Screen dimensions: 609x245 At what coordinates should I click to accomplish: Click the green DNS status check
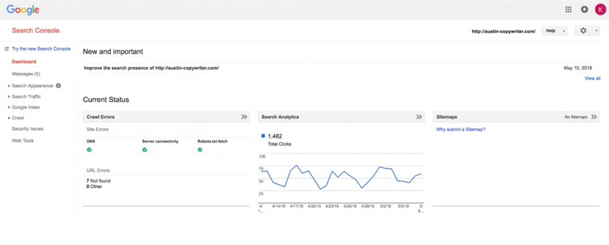90,150
